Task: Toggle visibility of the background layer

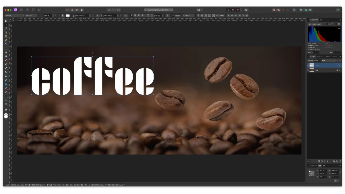Action: point(339,70)
